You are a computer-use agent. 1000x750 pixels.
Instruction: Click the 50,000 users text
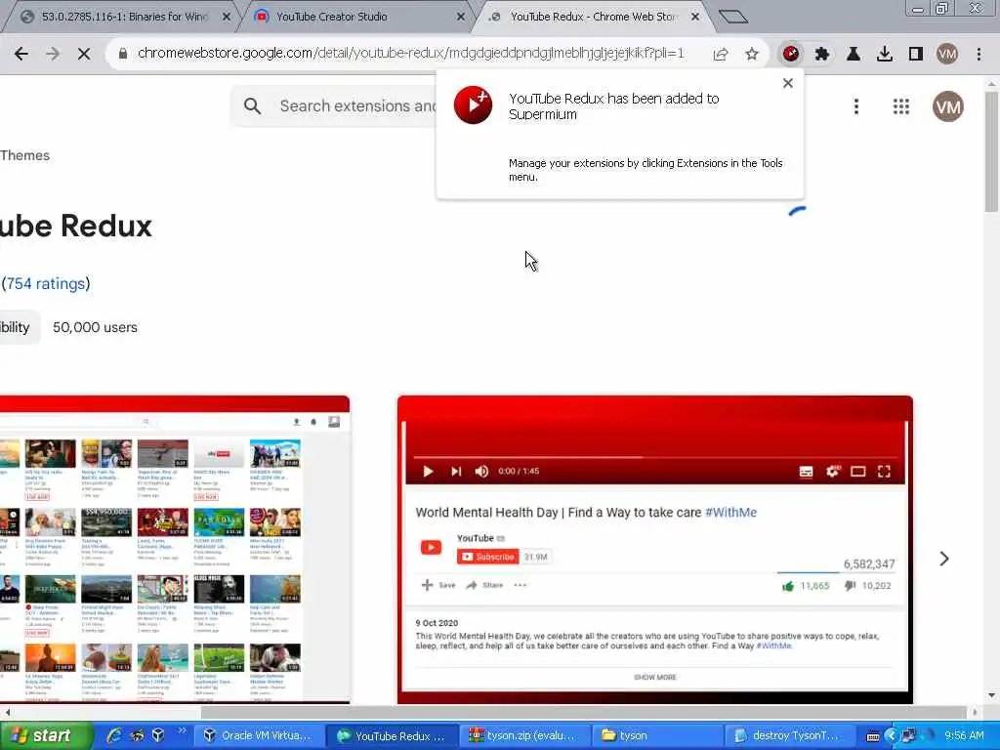(x=95, y=328)
